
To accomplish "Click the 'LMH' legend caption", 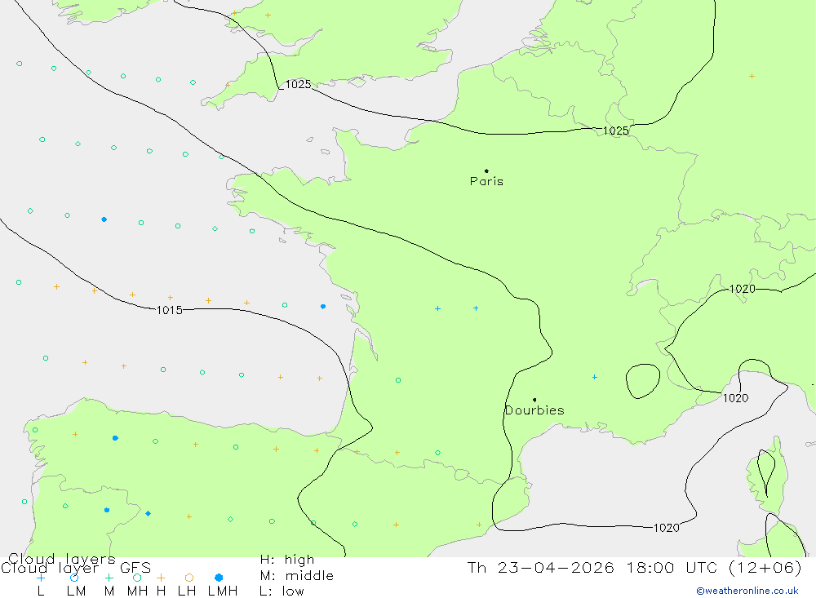I will click(x=223, y=591).
